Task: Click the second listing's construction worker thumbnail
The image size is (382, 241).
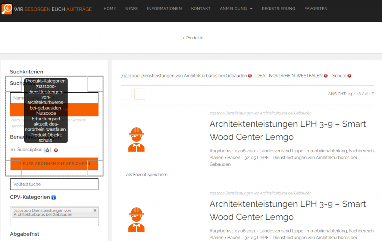Action: tap(137, 220)
